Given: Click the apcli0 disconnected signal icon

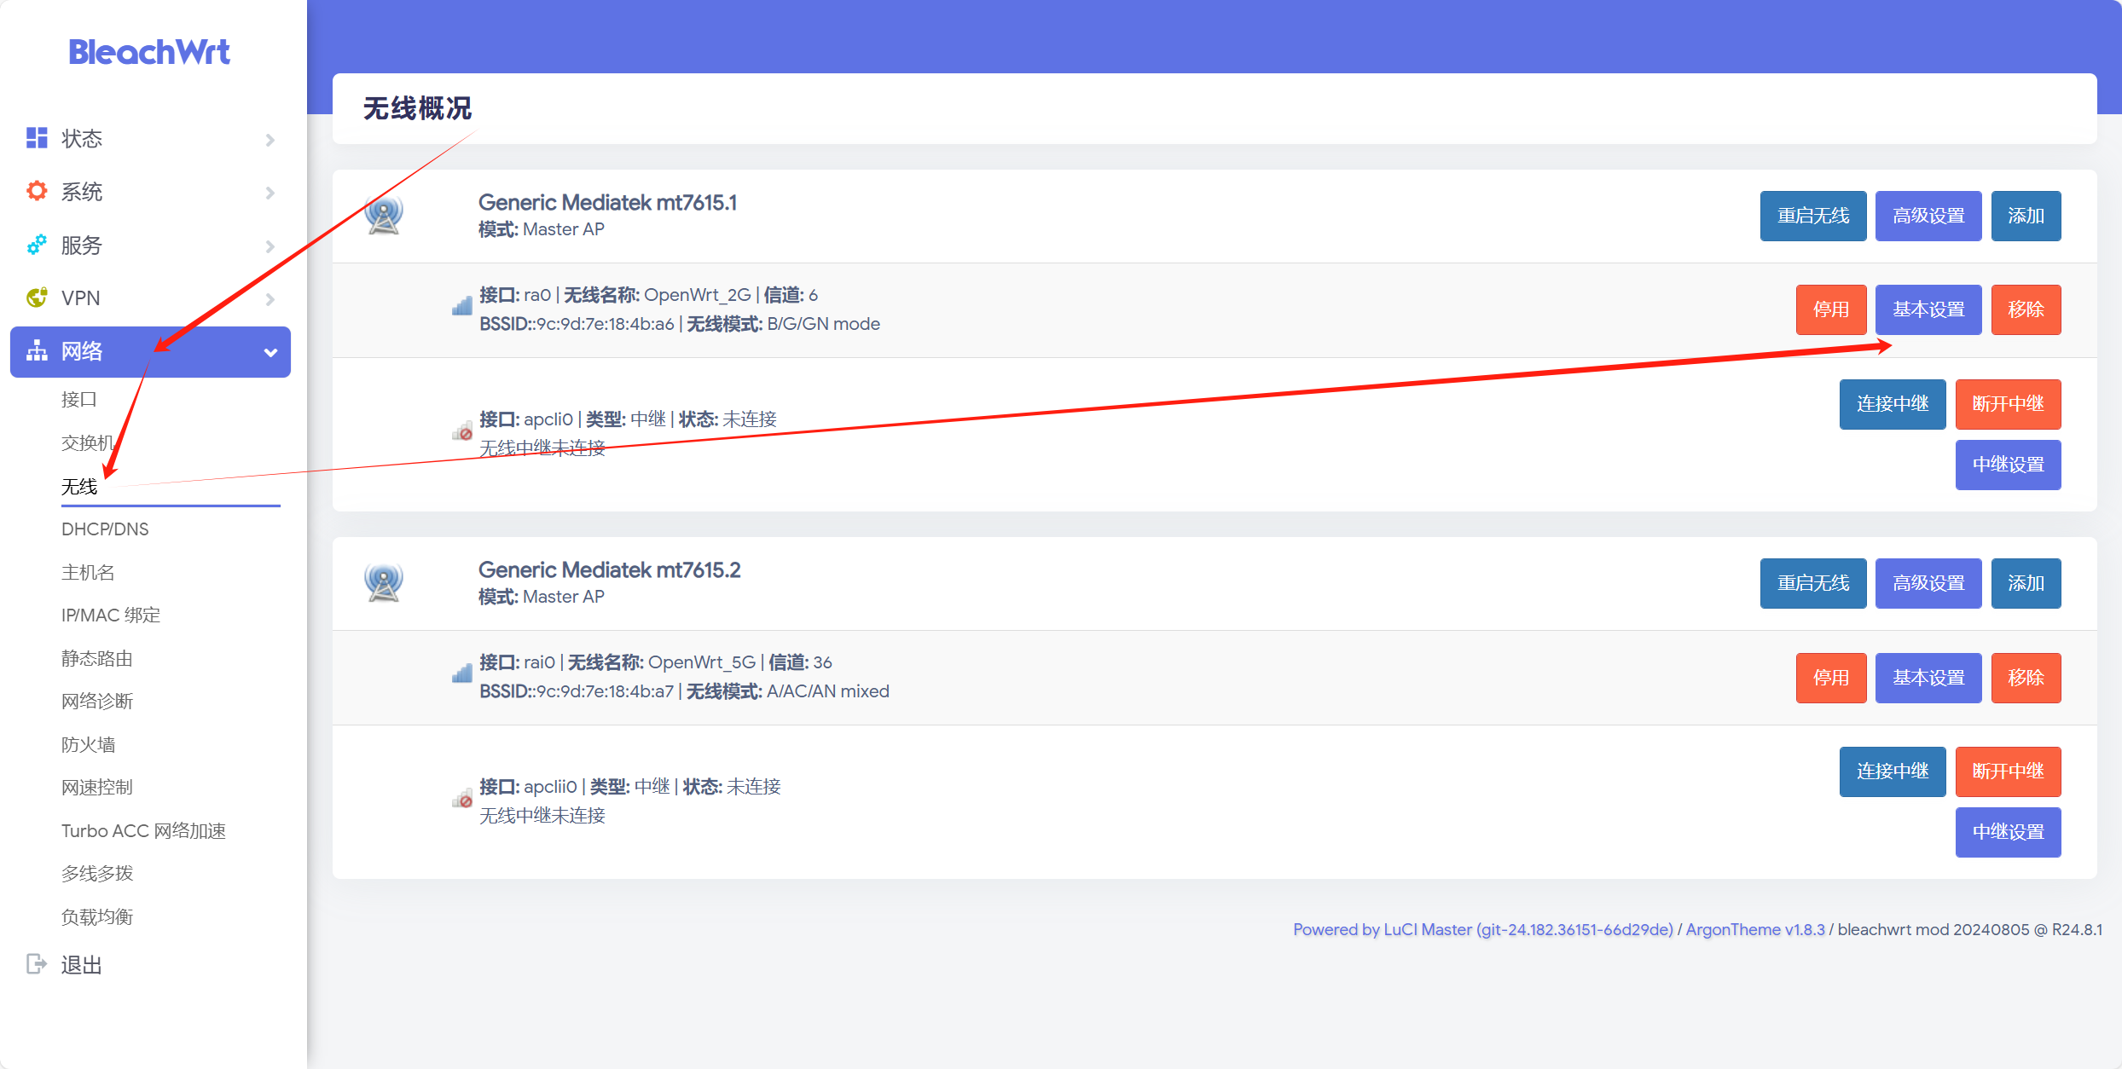Looking at the screenshot, I should [462, 430].
